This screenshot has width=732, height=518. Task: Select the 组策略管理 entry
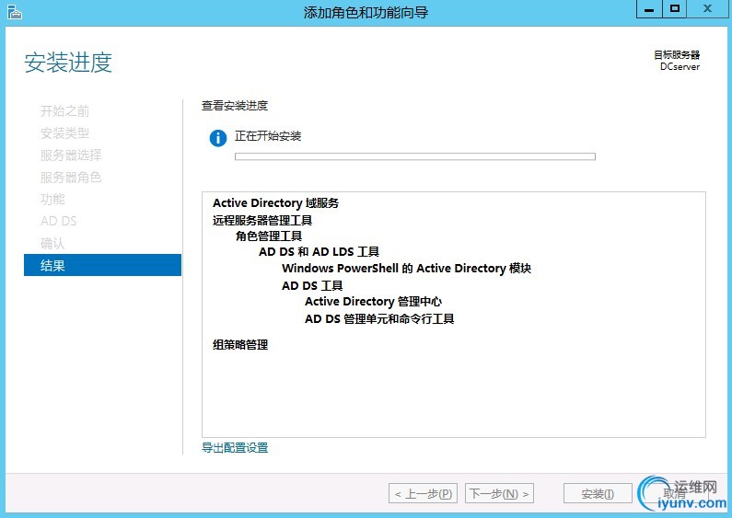coord(240,345)
